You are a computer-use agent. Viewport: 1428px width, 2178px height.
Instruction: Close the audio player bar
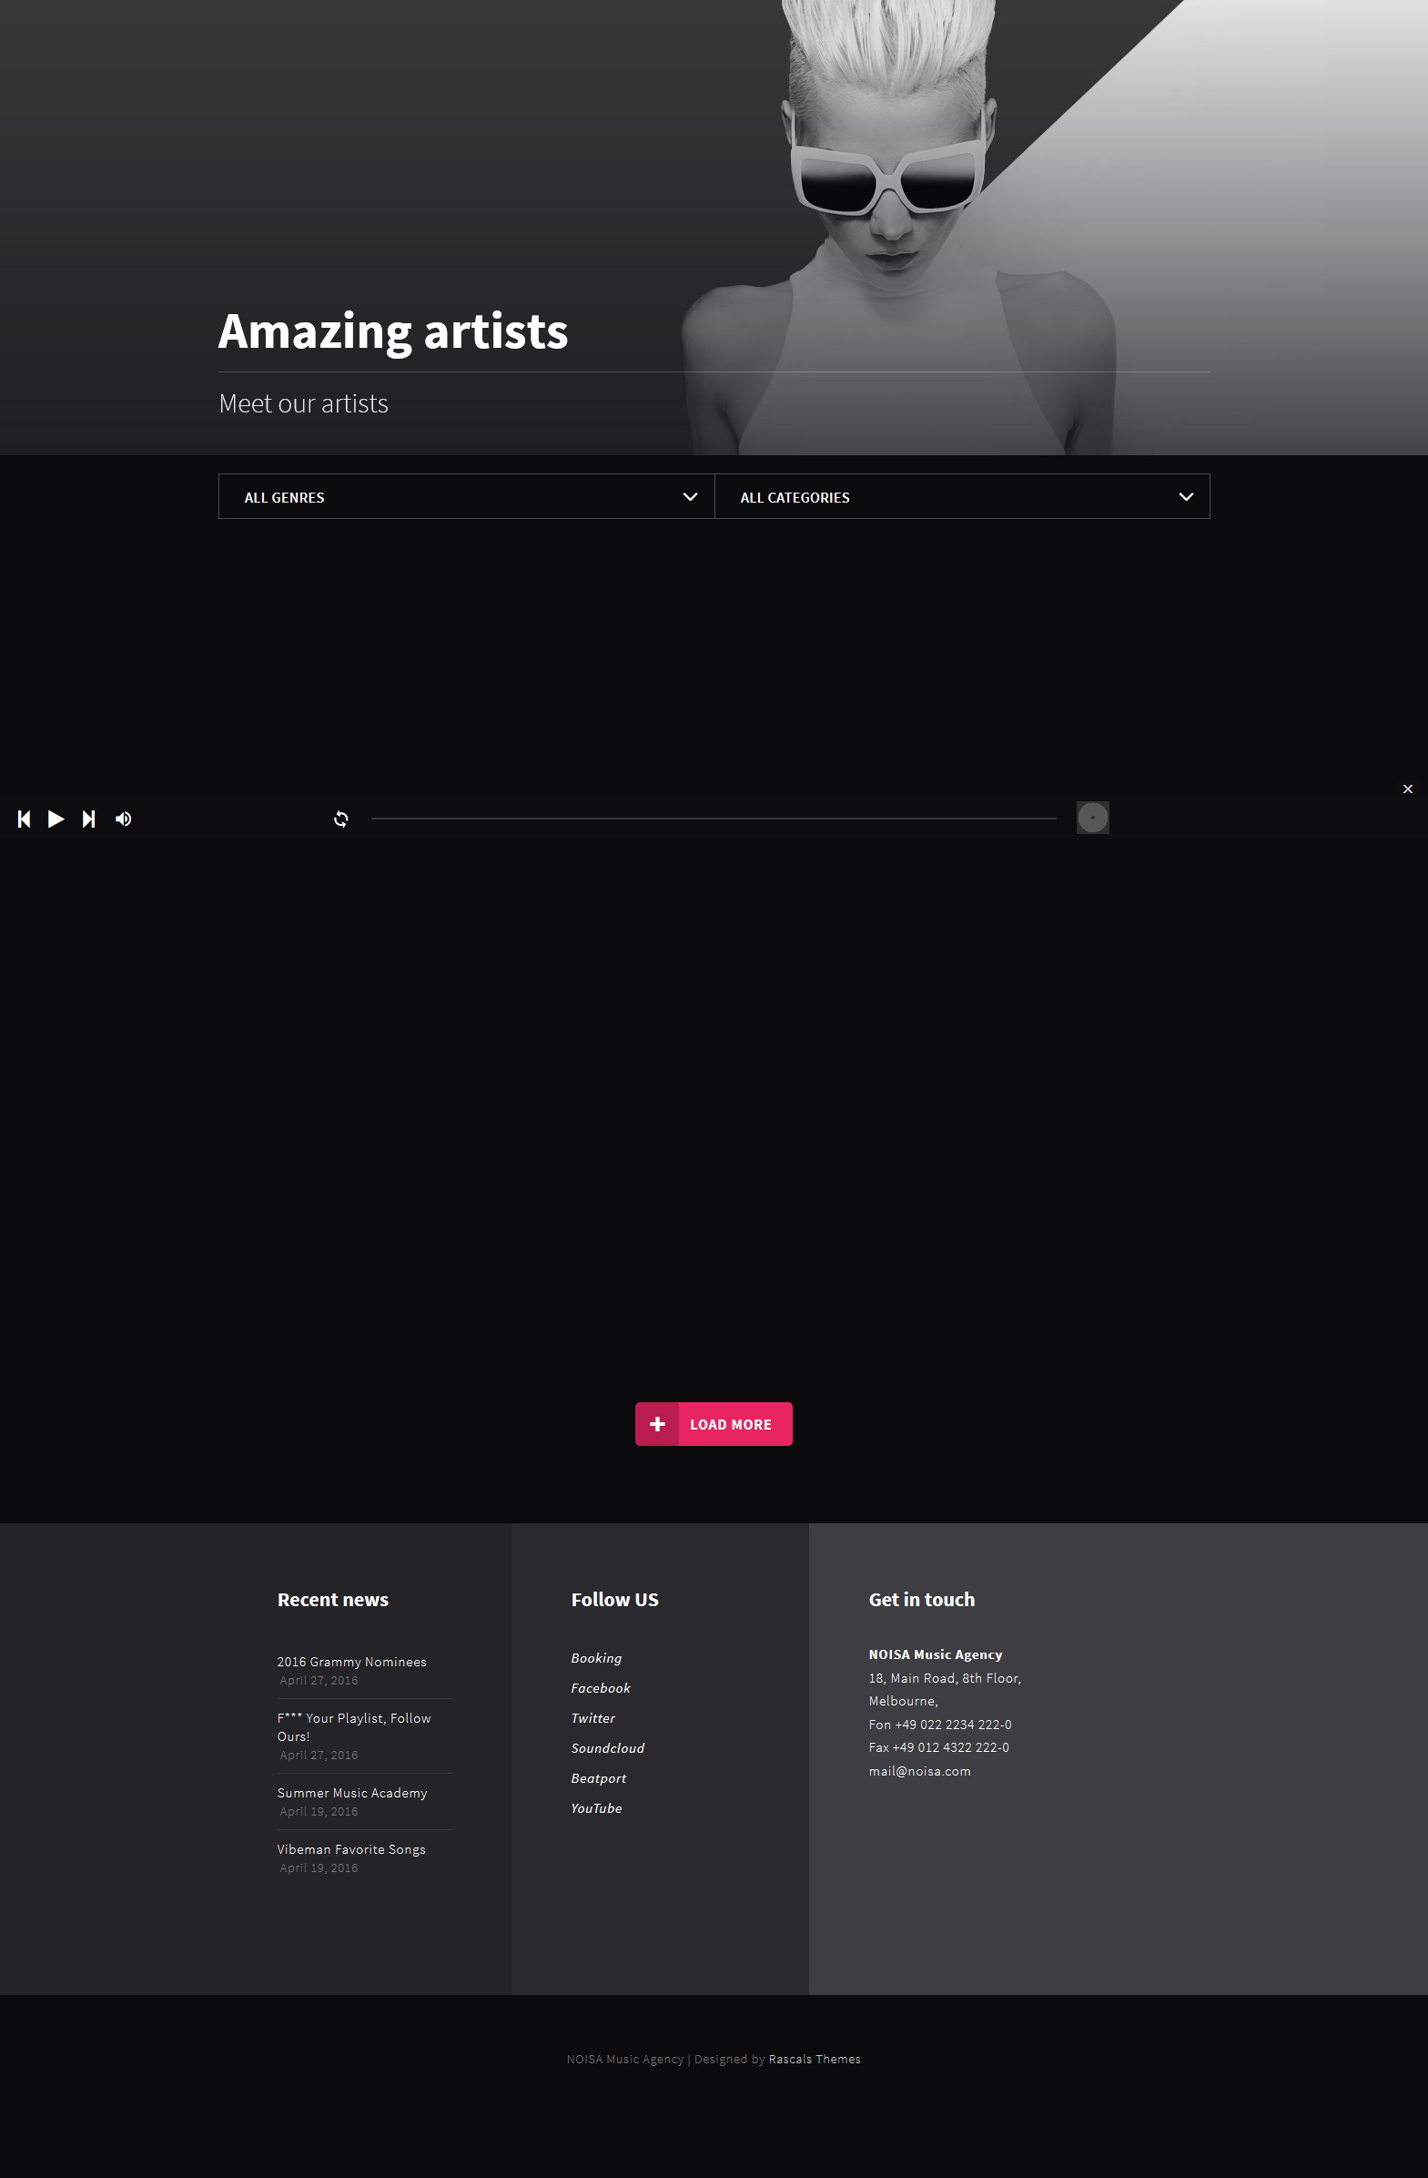coord(1408,789)
